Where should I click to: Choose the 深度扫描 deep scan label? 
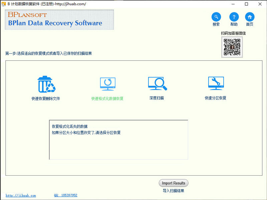[x=156, y=98]
